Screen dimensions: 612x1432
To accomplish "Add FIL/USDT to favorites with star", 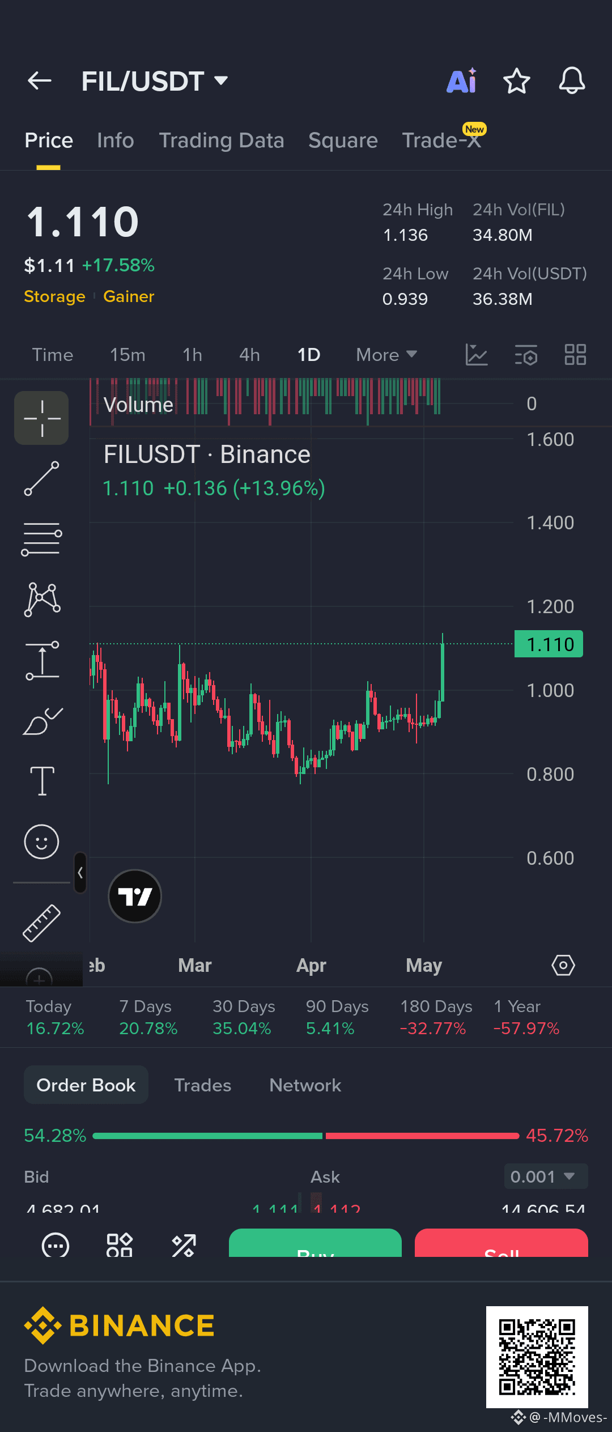I will tap(517, 81).
